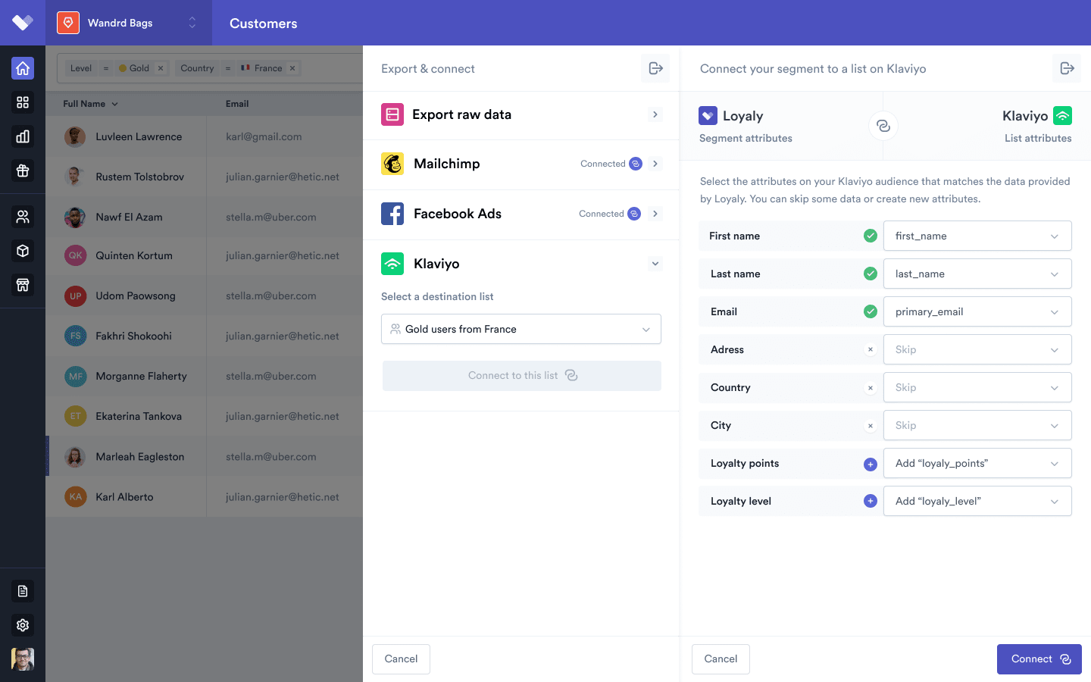
Task: Cancel the Klaviyo connection panel
Action: click(x=721, y=659)
